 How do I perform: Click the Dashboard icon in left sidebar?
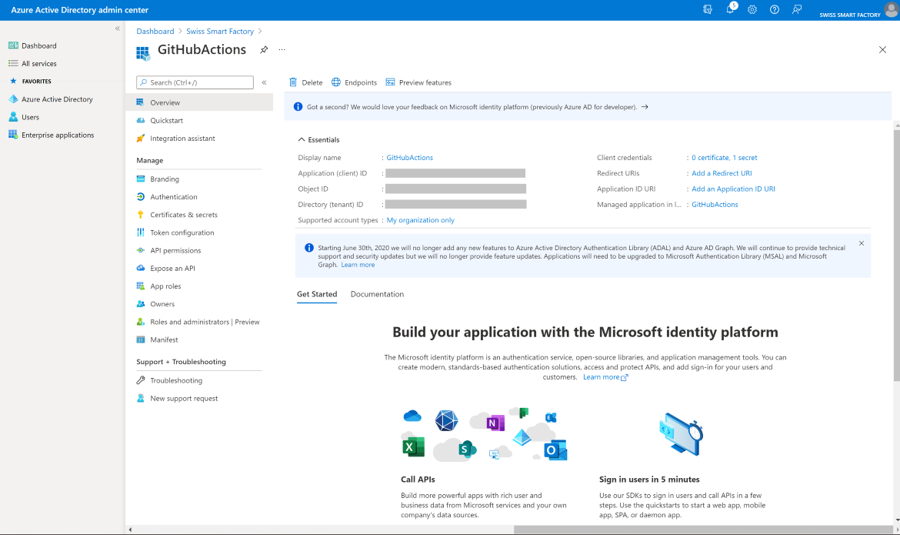(12, 45)
